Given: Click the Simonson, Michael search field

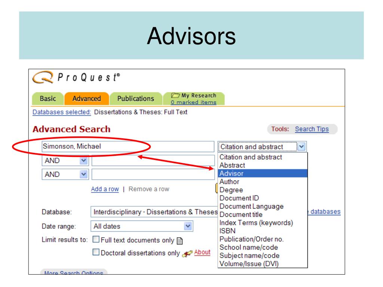Looking at the screenshot, I should [128, 146].
